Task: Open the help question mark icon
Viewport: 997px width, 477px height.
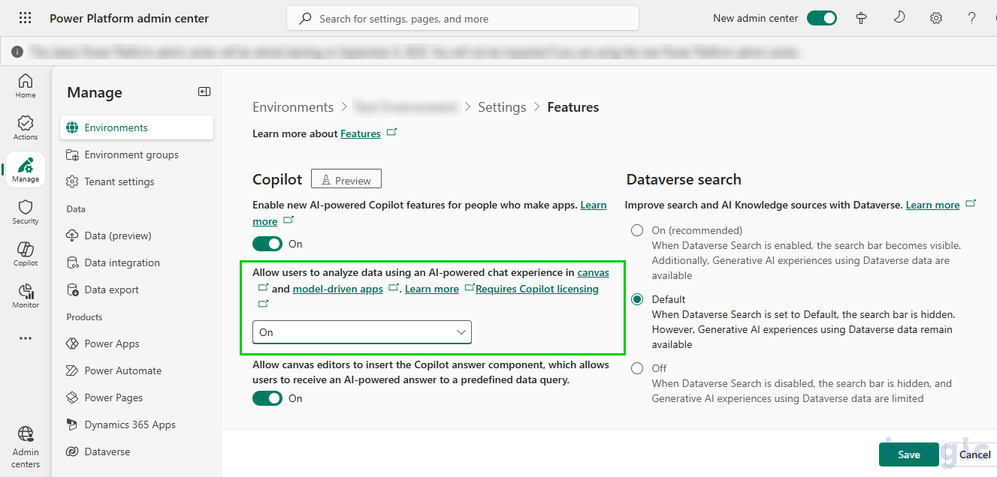Action: pos(972,18)
